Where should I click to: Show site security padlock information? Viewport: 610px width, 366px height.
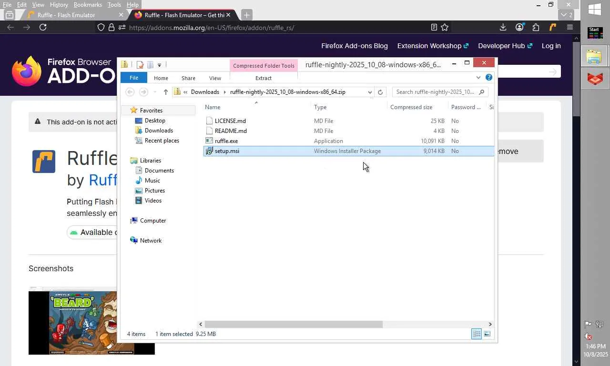(111, 27)
